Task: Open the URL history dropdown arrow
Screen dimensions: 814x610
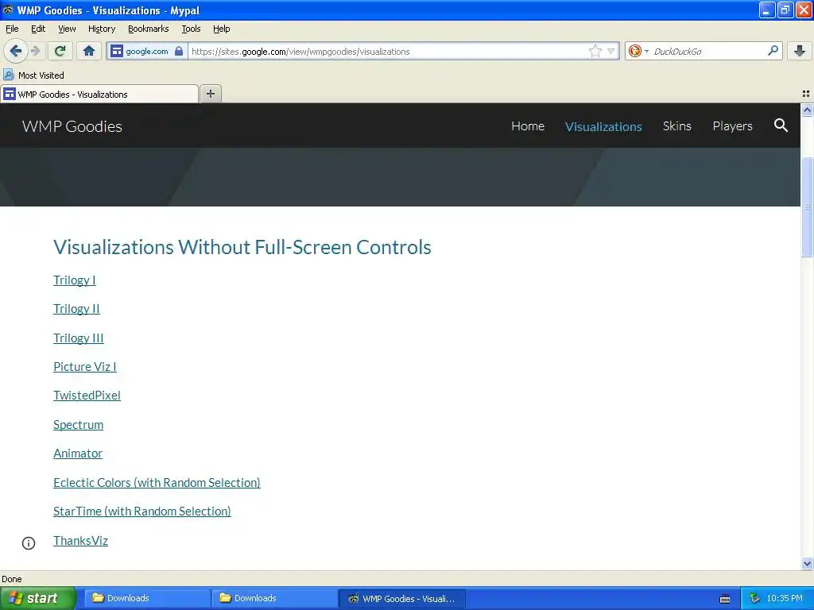Action: pyautogui.click(x=611, y=52)
